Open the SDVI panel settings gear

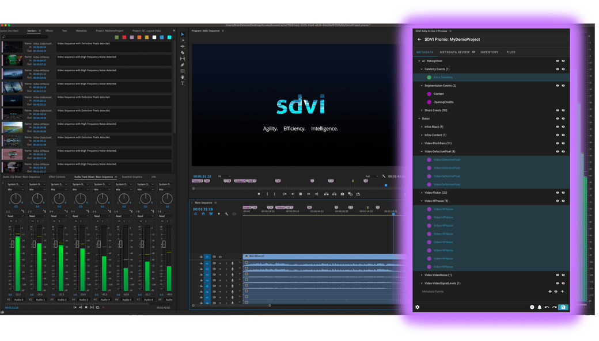tap(418, 307)
